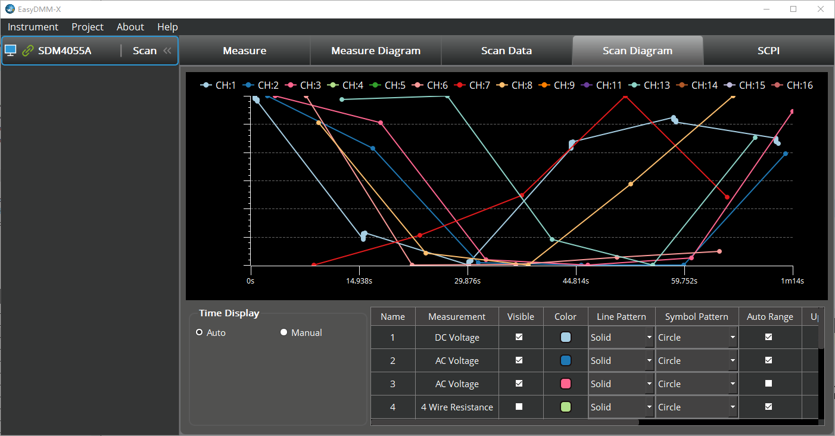The height and width of the screenshot is (436, 835).
Task: Open the Instrument menu
Action: pos(33,27)
